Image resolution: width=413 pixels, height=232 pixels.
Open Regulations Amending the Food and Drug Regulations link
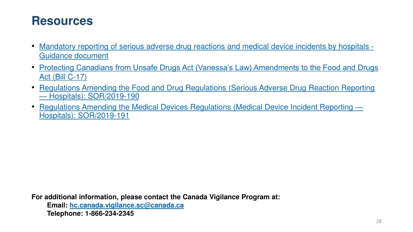pos(207,87)
